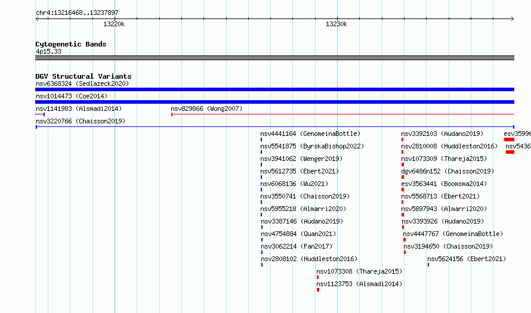Click the DGV Structural Variants track title
Screen dimensions: 531x313
84,76
